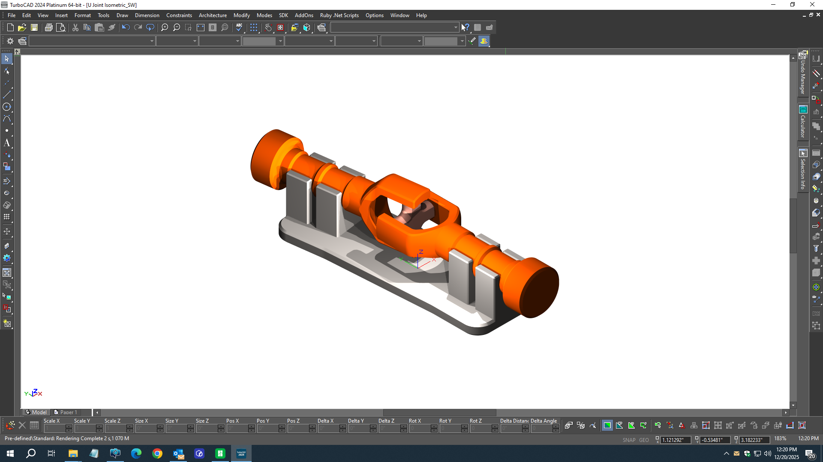823x462 pixels.
Task: Click the first gray color swatch
Action: [x=259, y=41]
